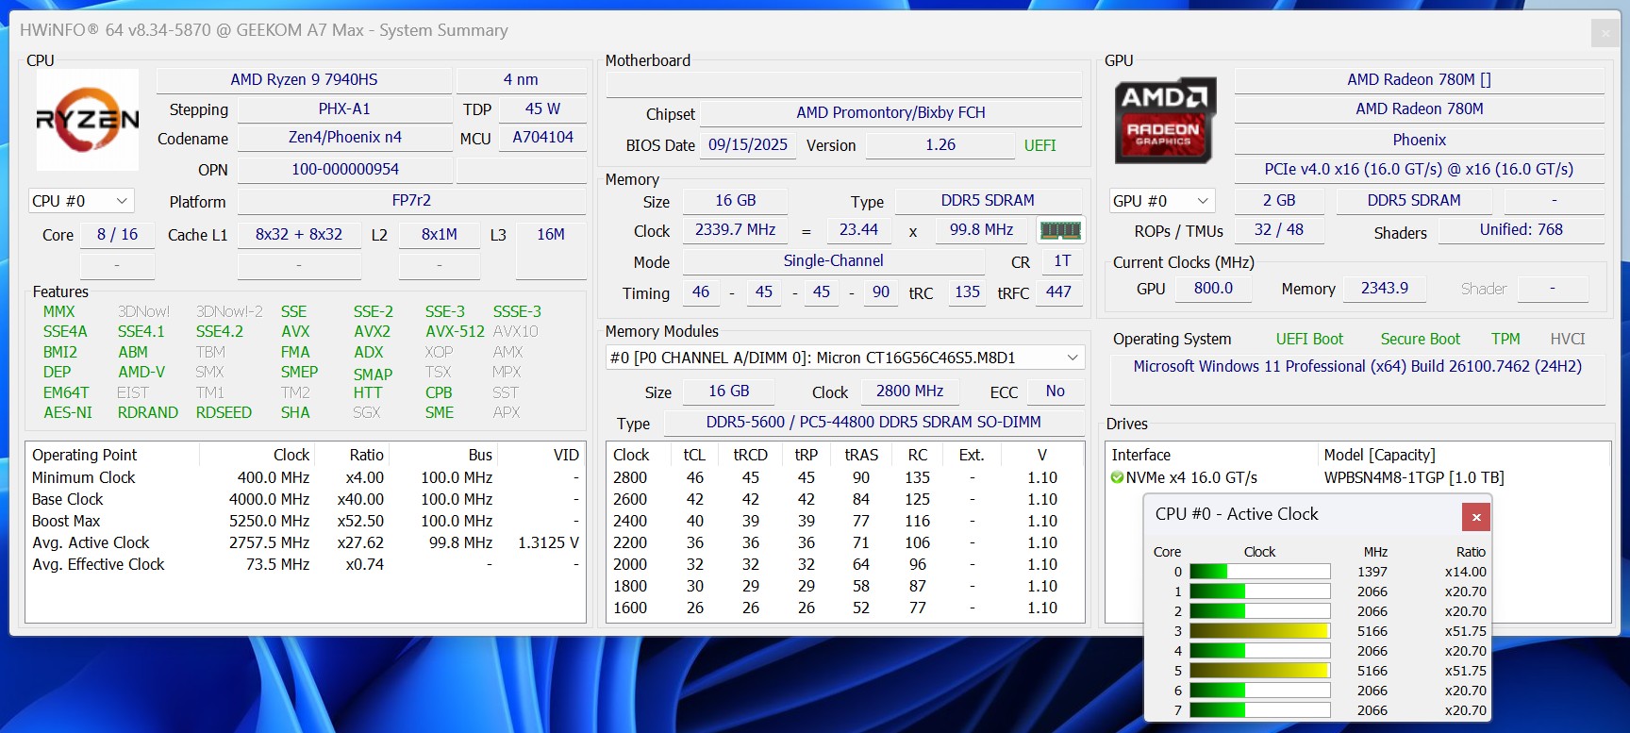This screenshot has height=733, width=1630.
Task: Click the WPBSN4M8-1TGP drive entry
Action: [1413, 477]
